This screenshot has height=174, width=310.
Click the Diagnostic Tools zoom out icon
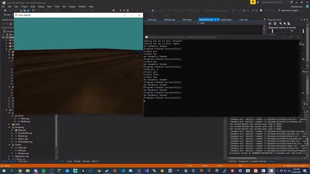tap(285, 24)
